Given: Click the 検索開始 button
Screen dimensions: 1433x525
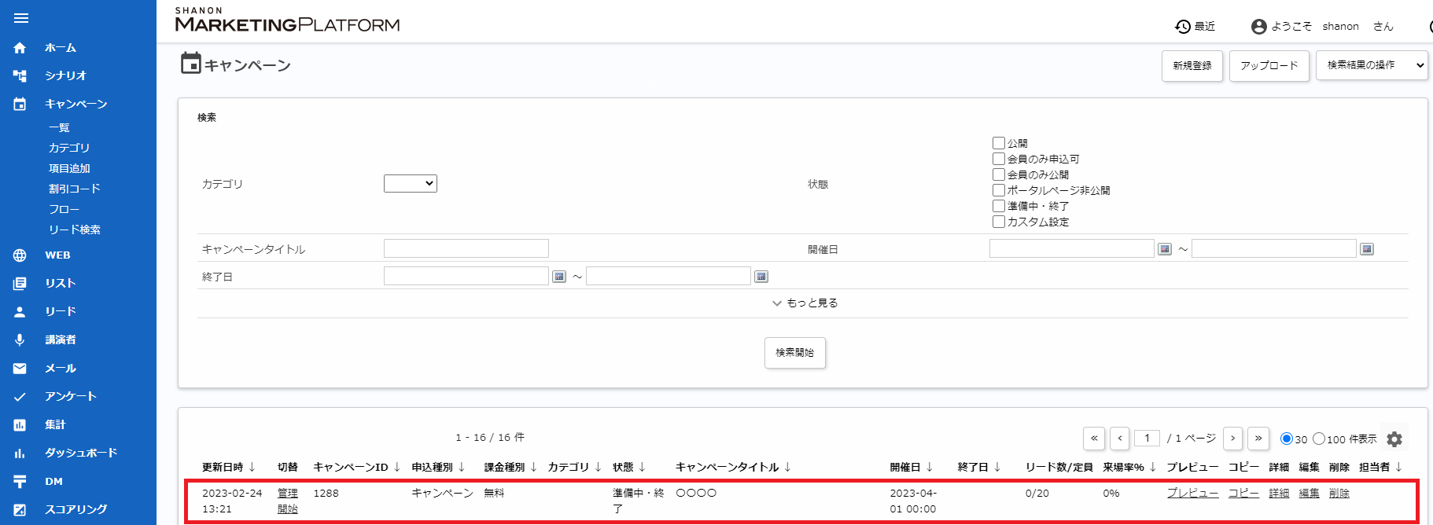Looking at the screenshot, I should tap(795, 353).
